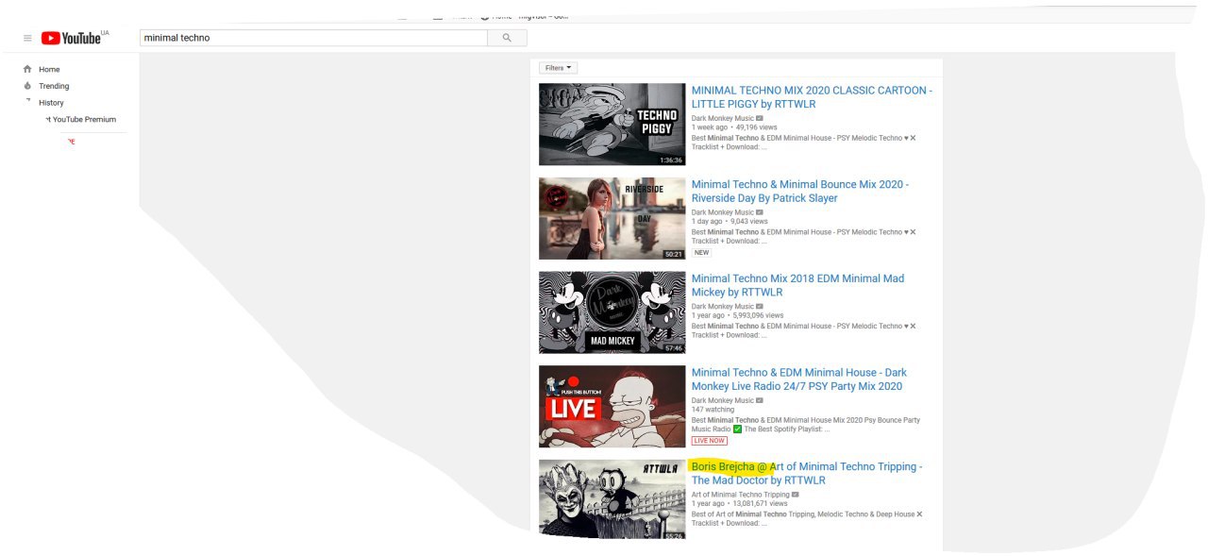The width and height of the screenshot is (1208, 556).
Task: Select the verified badge on Riverside Day's channel
Action: coord(760,212)
